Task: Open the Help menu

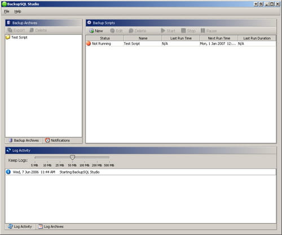Action: pos(17,11)
